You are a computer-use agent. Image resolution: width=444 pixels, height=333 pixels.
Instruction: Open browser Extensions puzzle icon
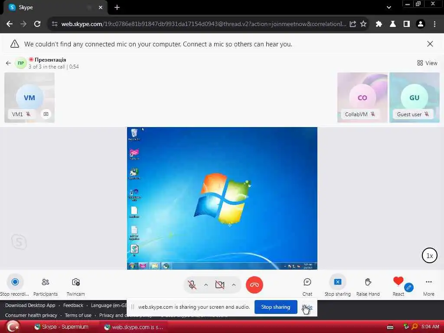pos(379,24)
